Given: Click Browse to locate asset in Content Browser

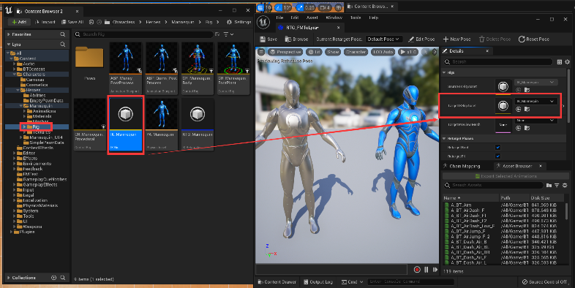Looking at the screenshot, I should point(297,39).
